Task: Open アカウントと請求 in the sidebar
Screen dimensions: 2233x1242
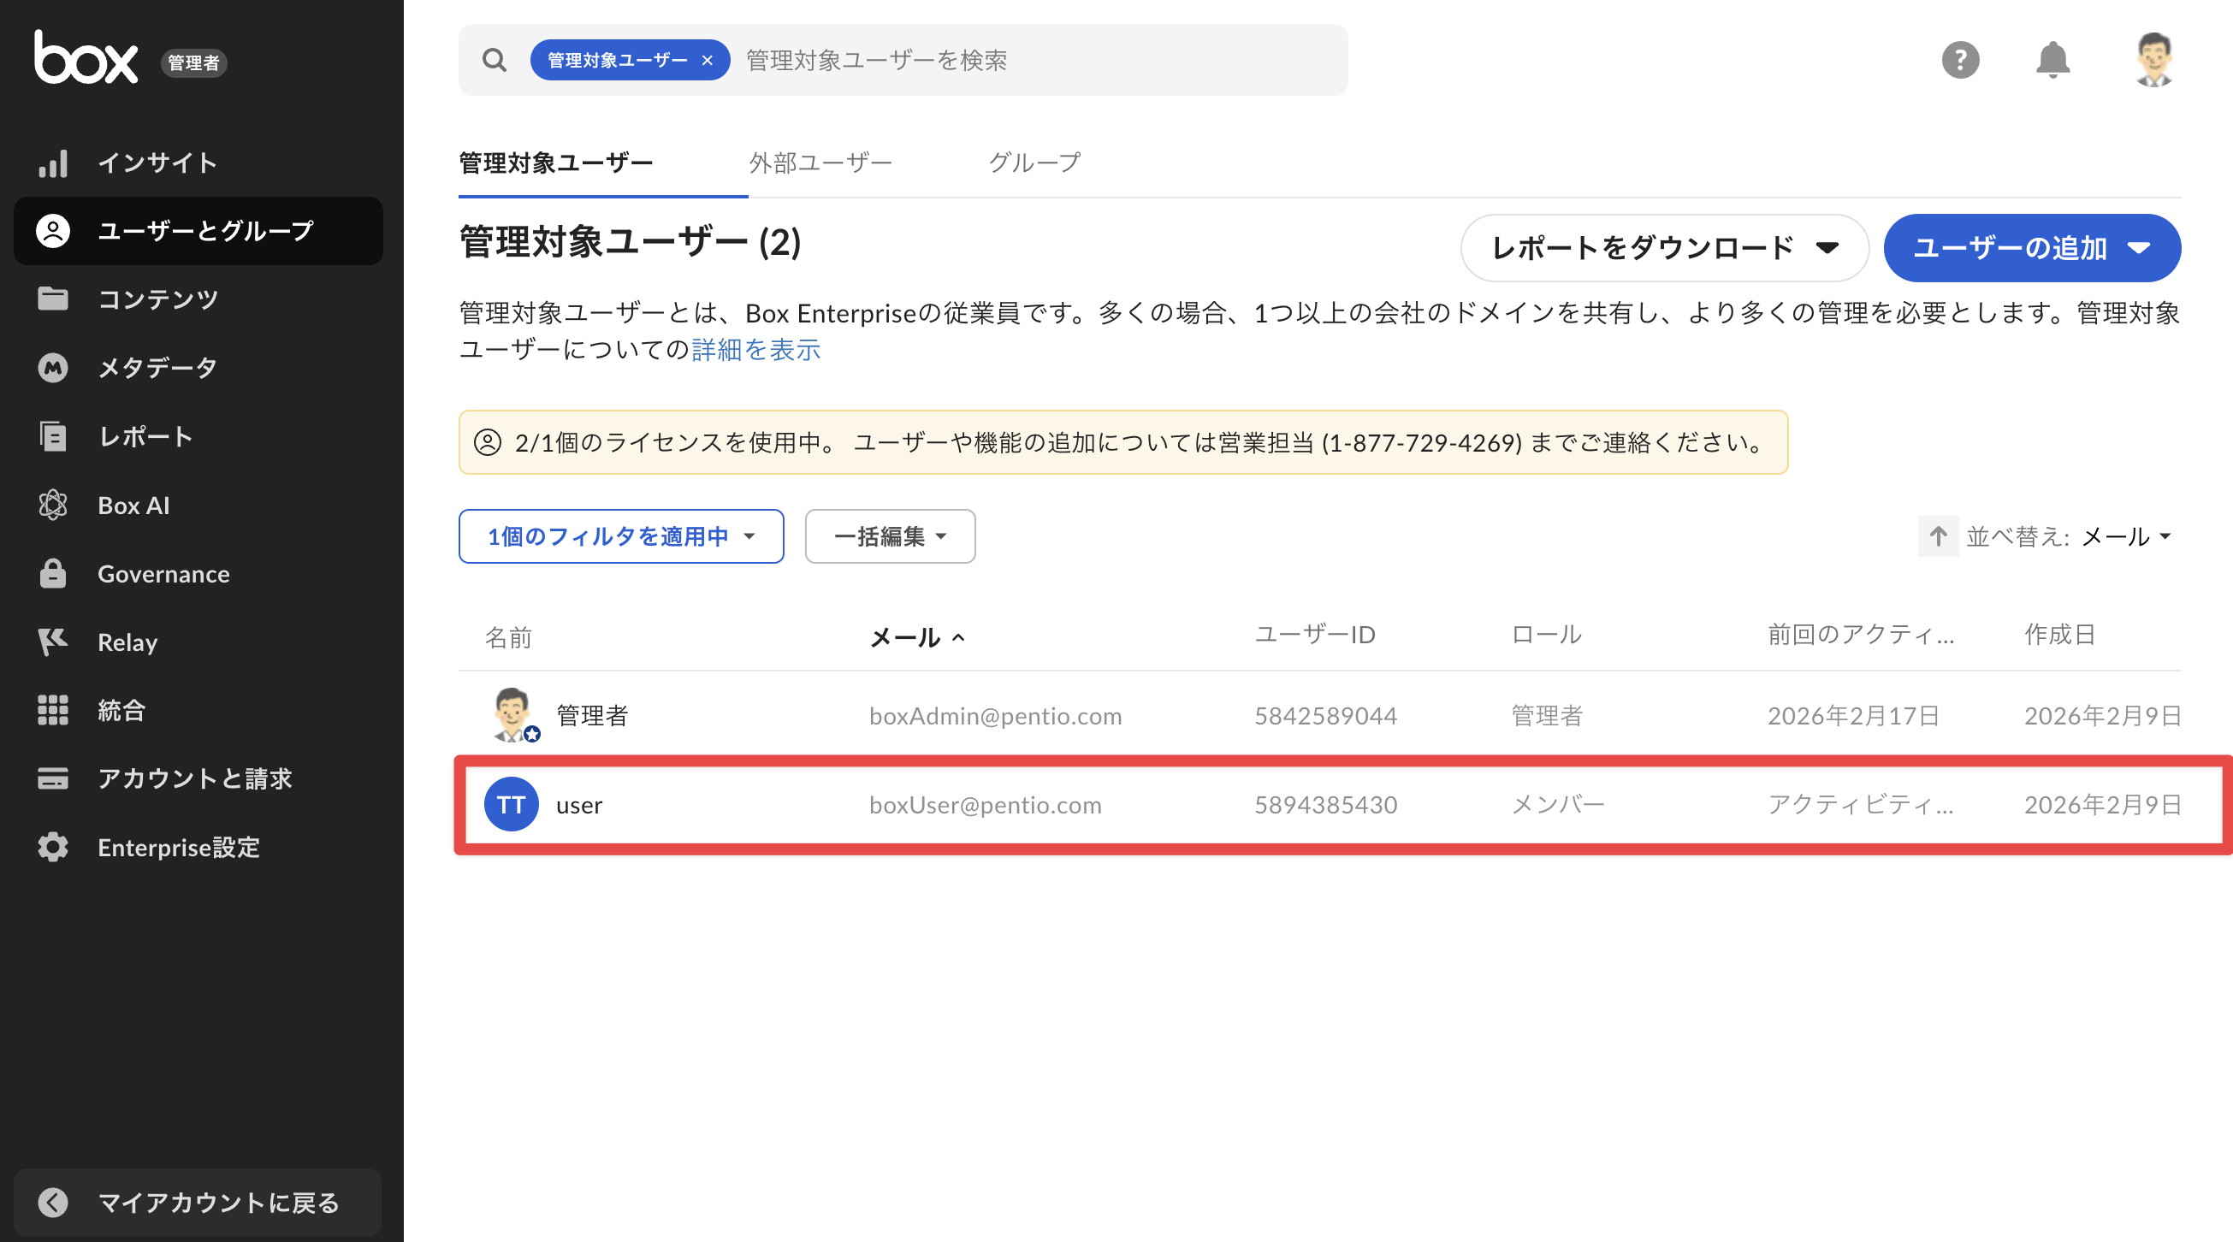Action: point(198,778)
